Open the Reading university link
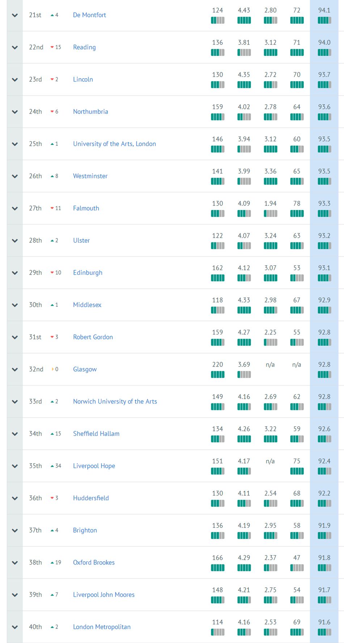Screen dimensions: 344x643 [84, 47]
